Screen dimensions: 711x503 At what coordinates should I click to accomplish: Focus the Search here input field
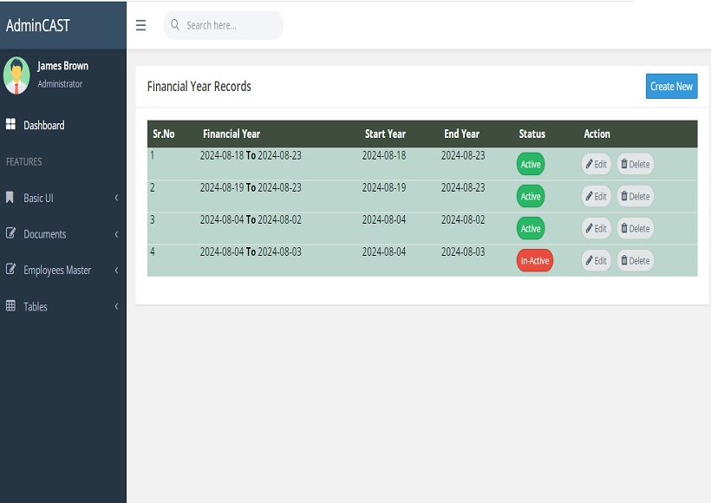pos(230,25)
